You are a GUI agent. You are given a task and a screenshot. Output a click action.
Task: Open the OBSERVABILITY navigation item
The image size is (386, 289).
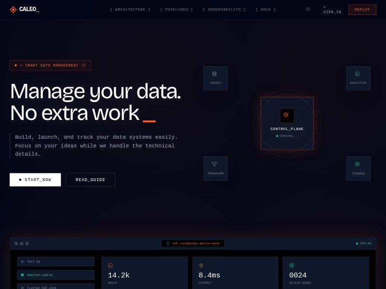(224, 9)
